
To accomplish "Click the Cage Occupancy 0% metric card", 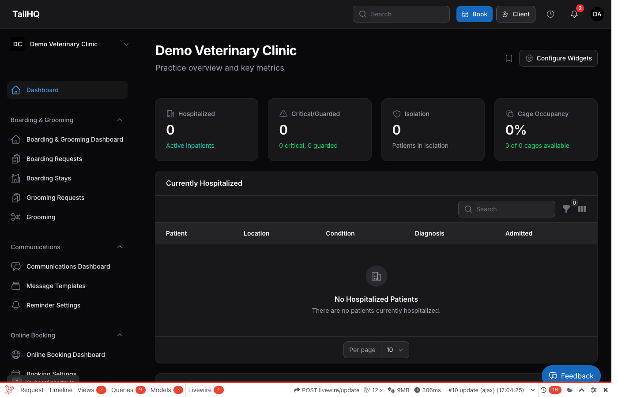I will pyautogui.click(x=546, y=129).
